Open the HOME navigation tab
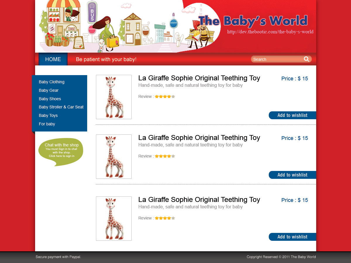The height and width of the screenshot is (263, 351). click(x=53, y=59)
